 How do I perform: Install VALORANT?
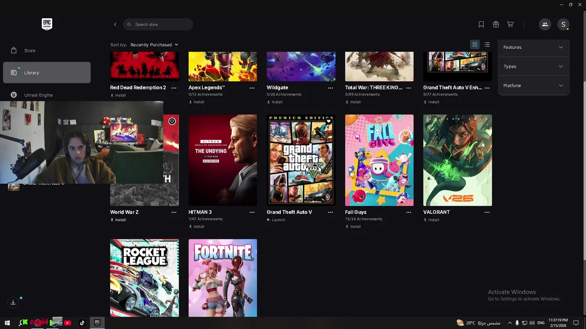click(x=431, y=220)
